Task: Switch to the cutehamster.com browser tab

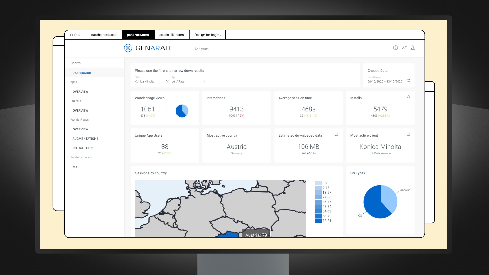Action: point(104,35)
